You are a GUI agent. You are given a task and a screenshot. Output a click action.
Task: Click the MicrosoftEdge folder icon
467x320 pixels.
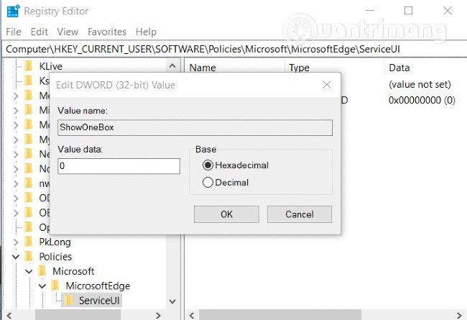coord(55,285)
